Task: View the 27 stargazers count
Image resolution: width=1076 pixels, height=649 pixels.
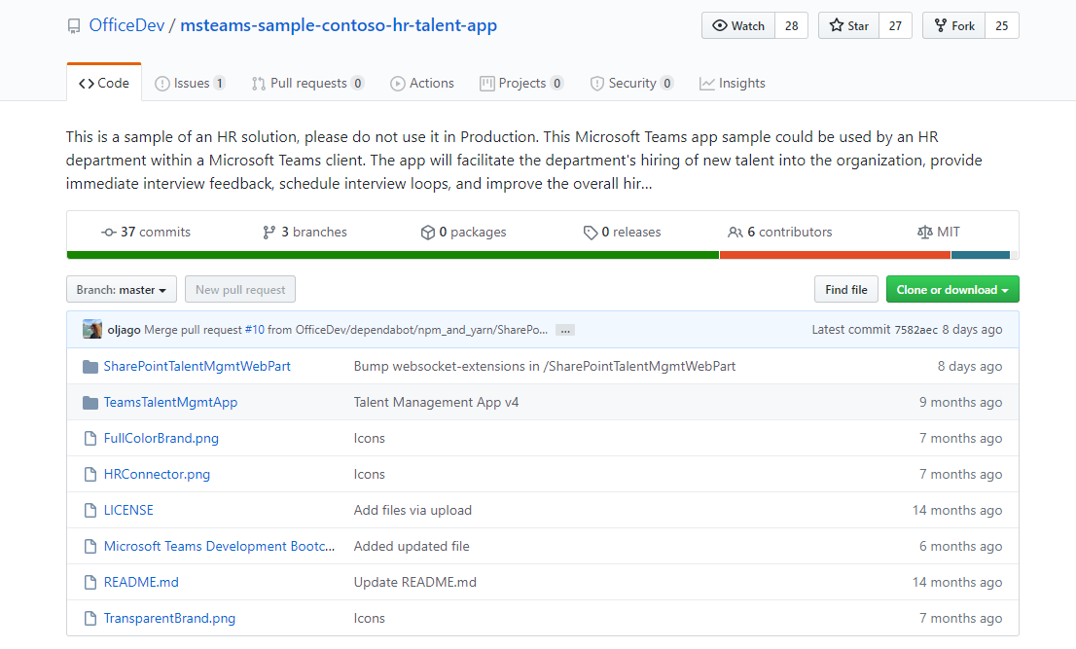Action: tap(895, 25)
